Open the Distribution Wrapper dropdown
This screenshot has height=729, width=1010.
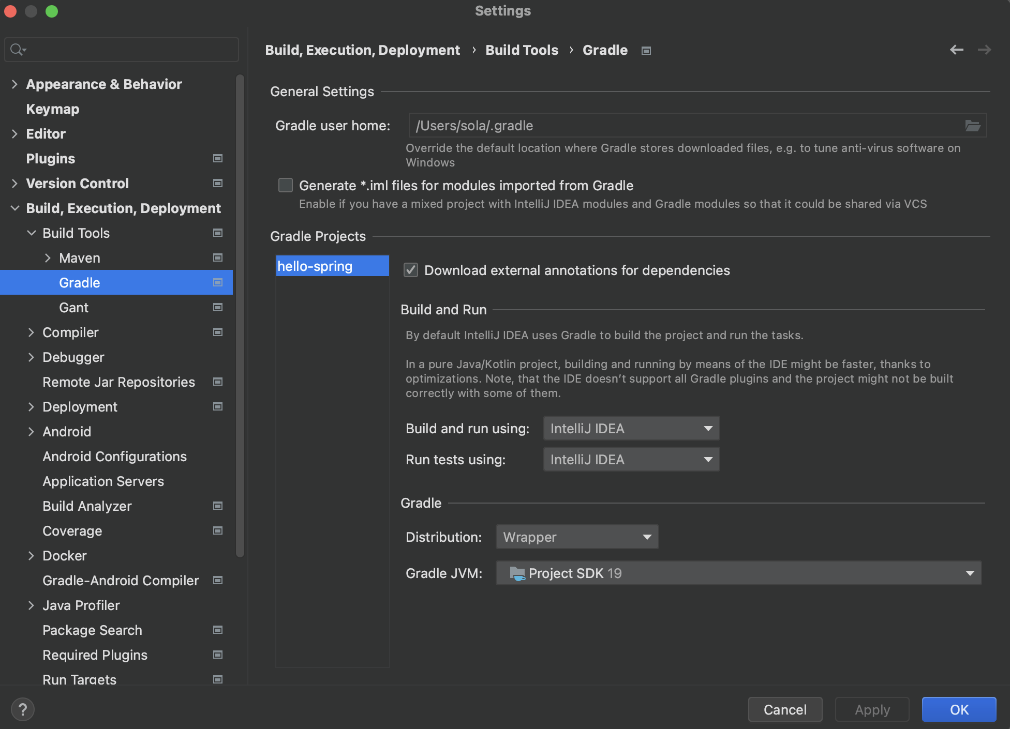coord(576,537)
